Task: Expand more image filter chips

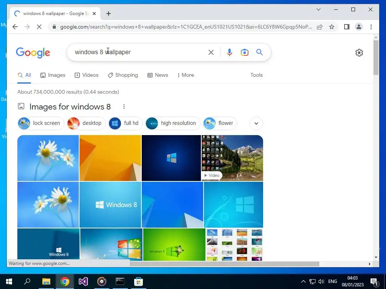Action: pyautogui.click(x=256, y=123)
